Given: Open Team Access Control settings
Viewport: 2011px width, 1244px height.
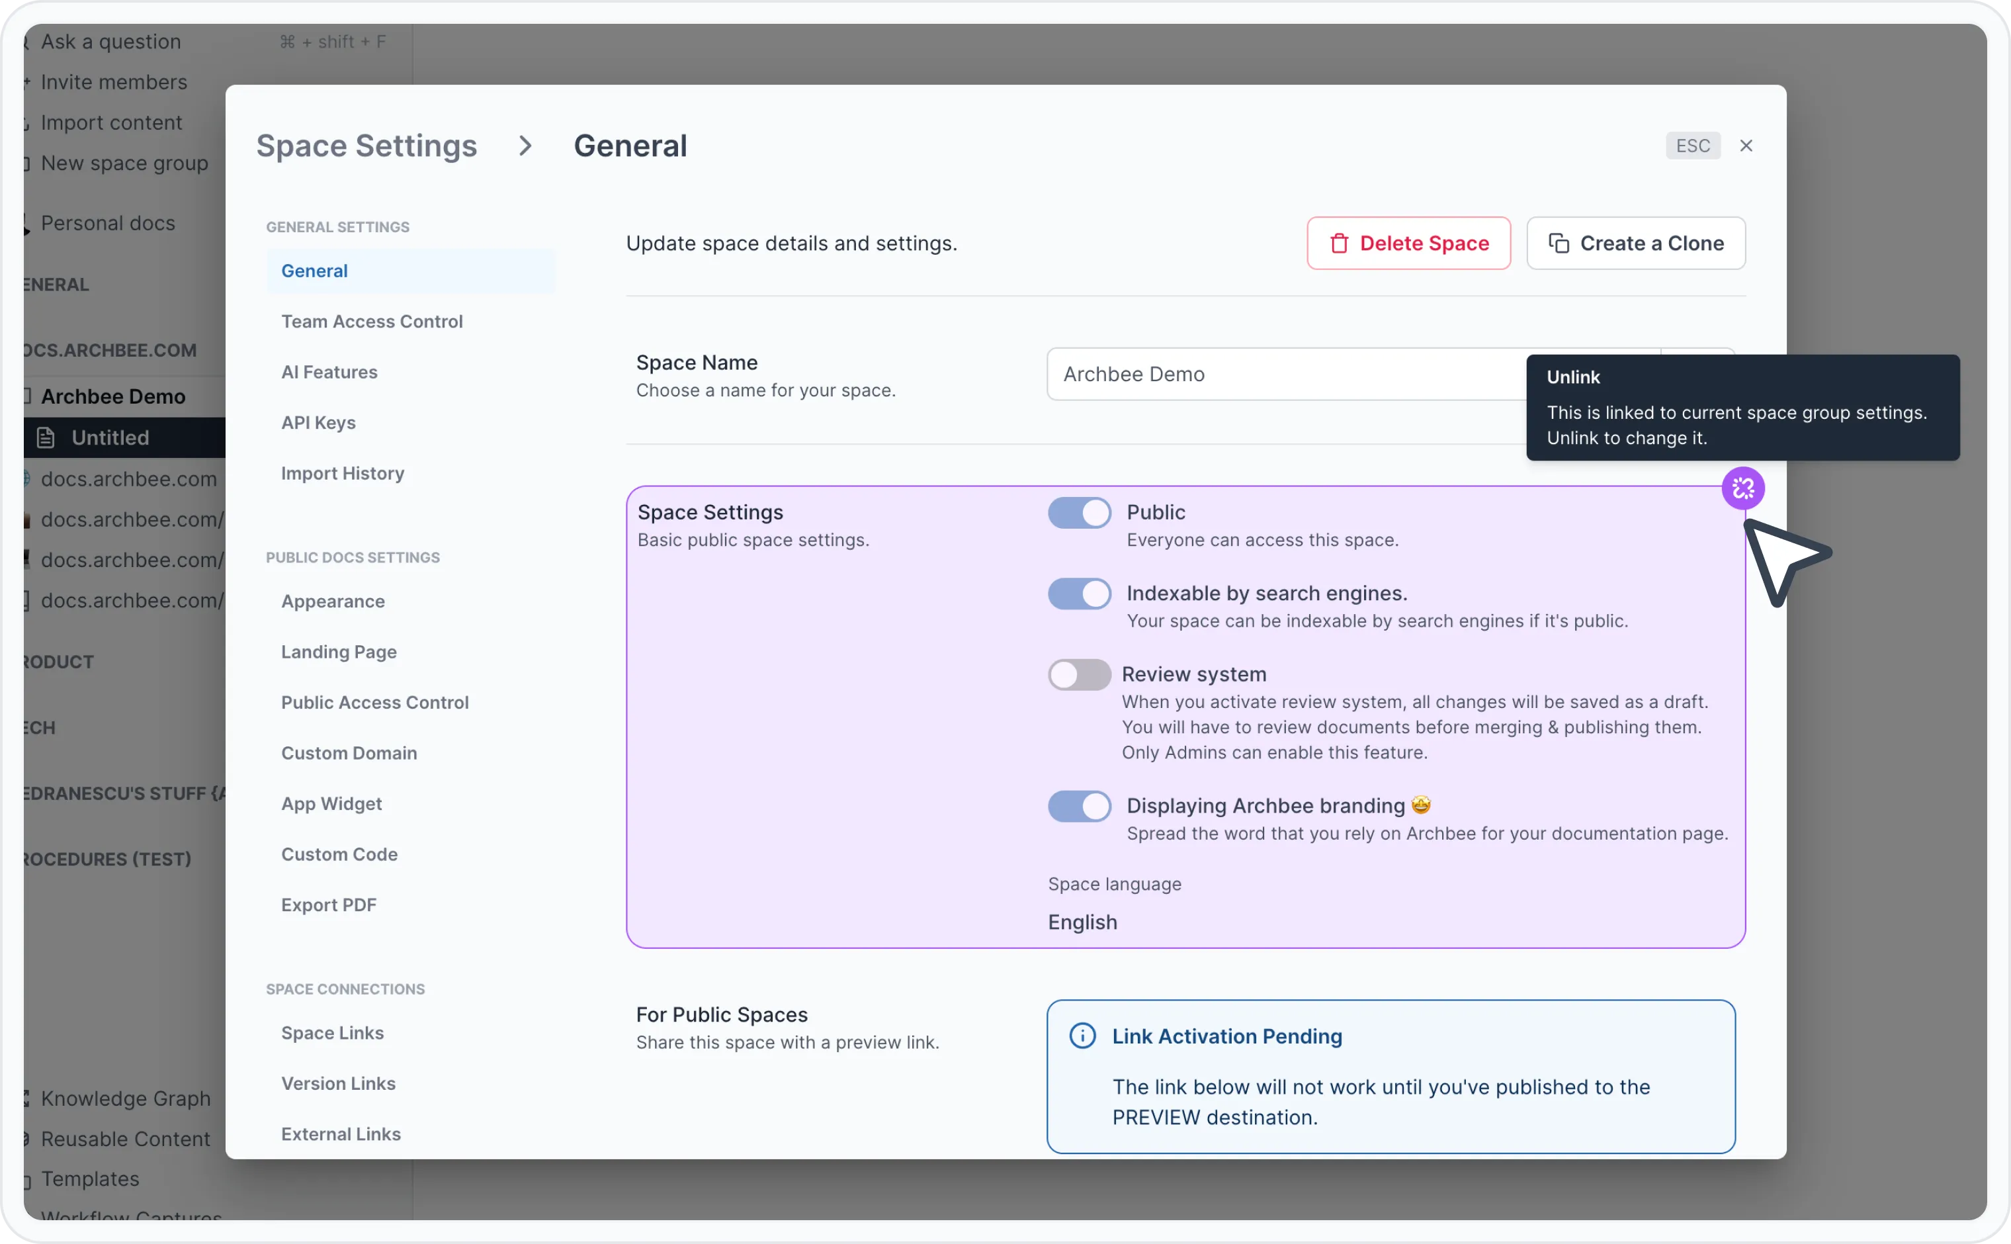Looking at the screenshot, I should (x=372, y=322).
